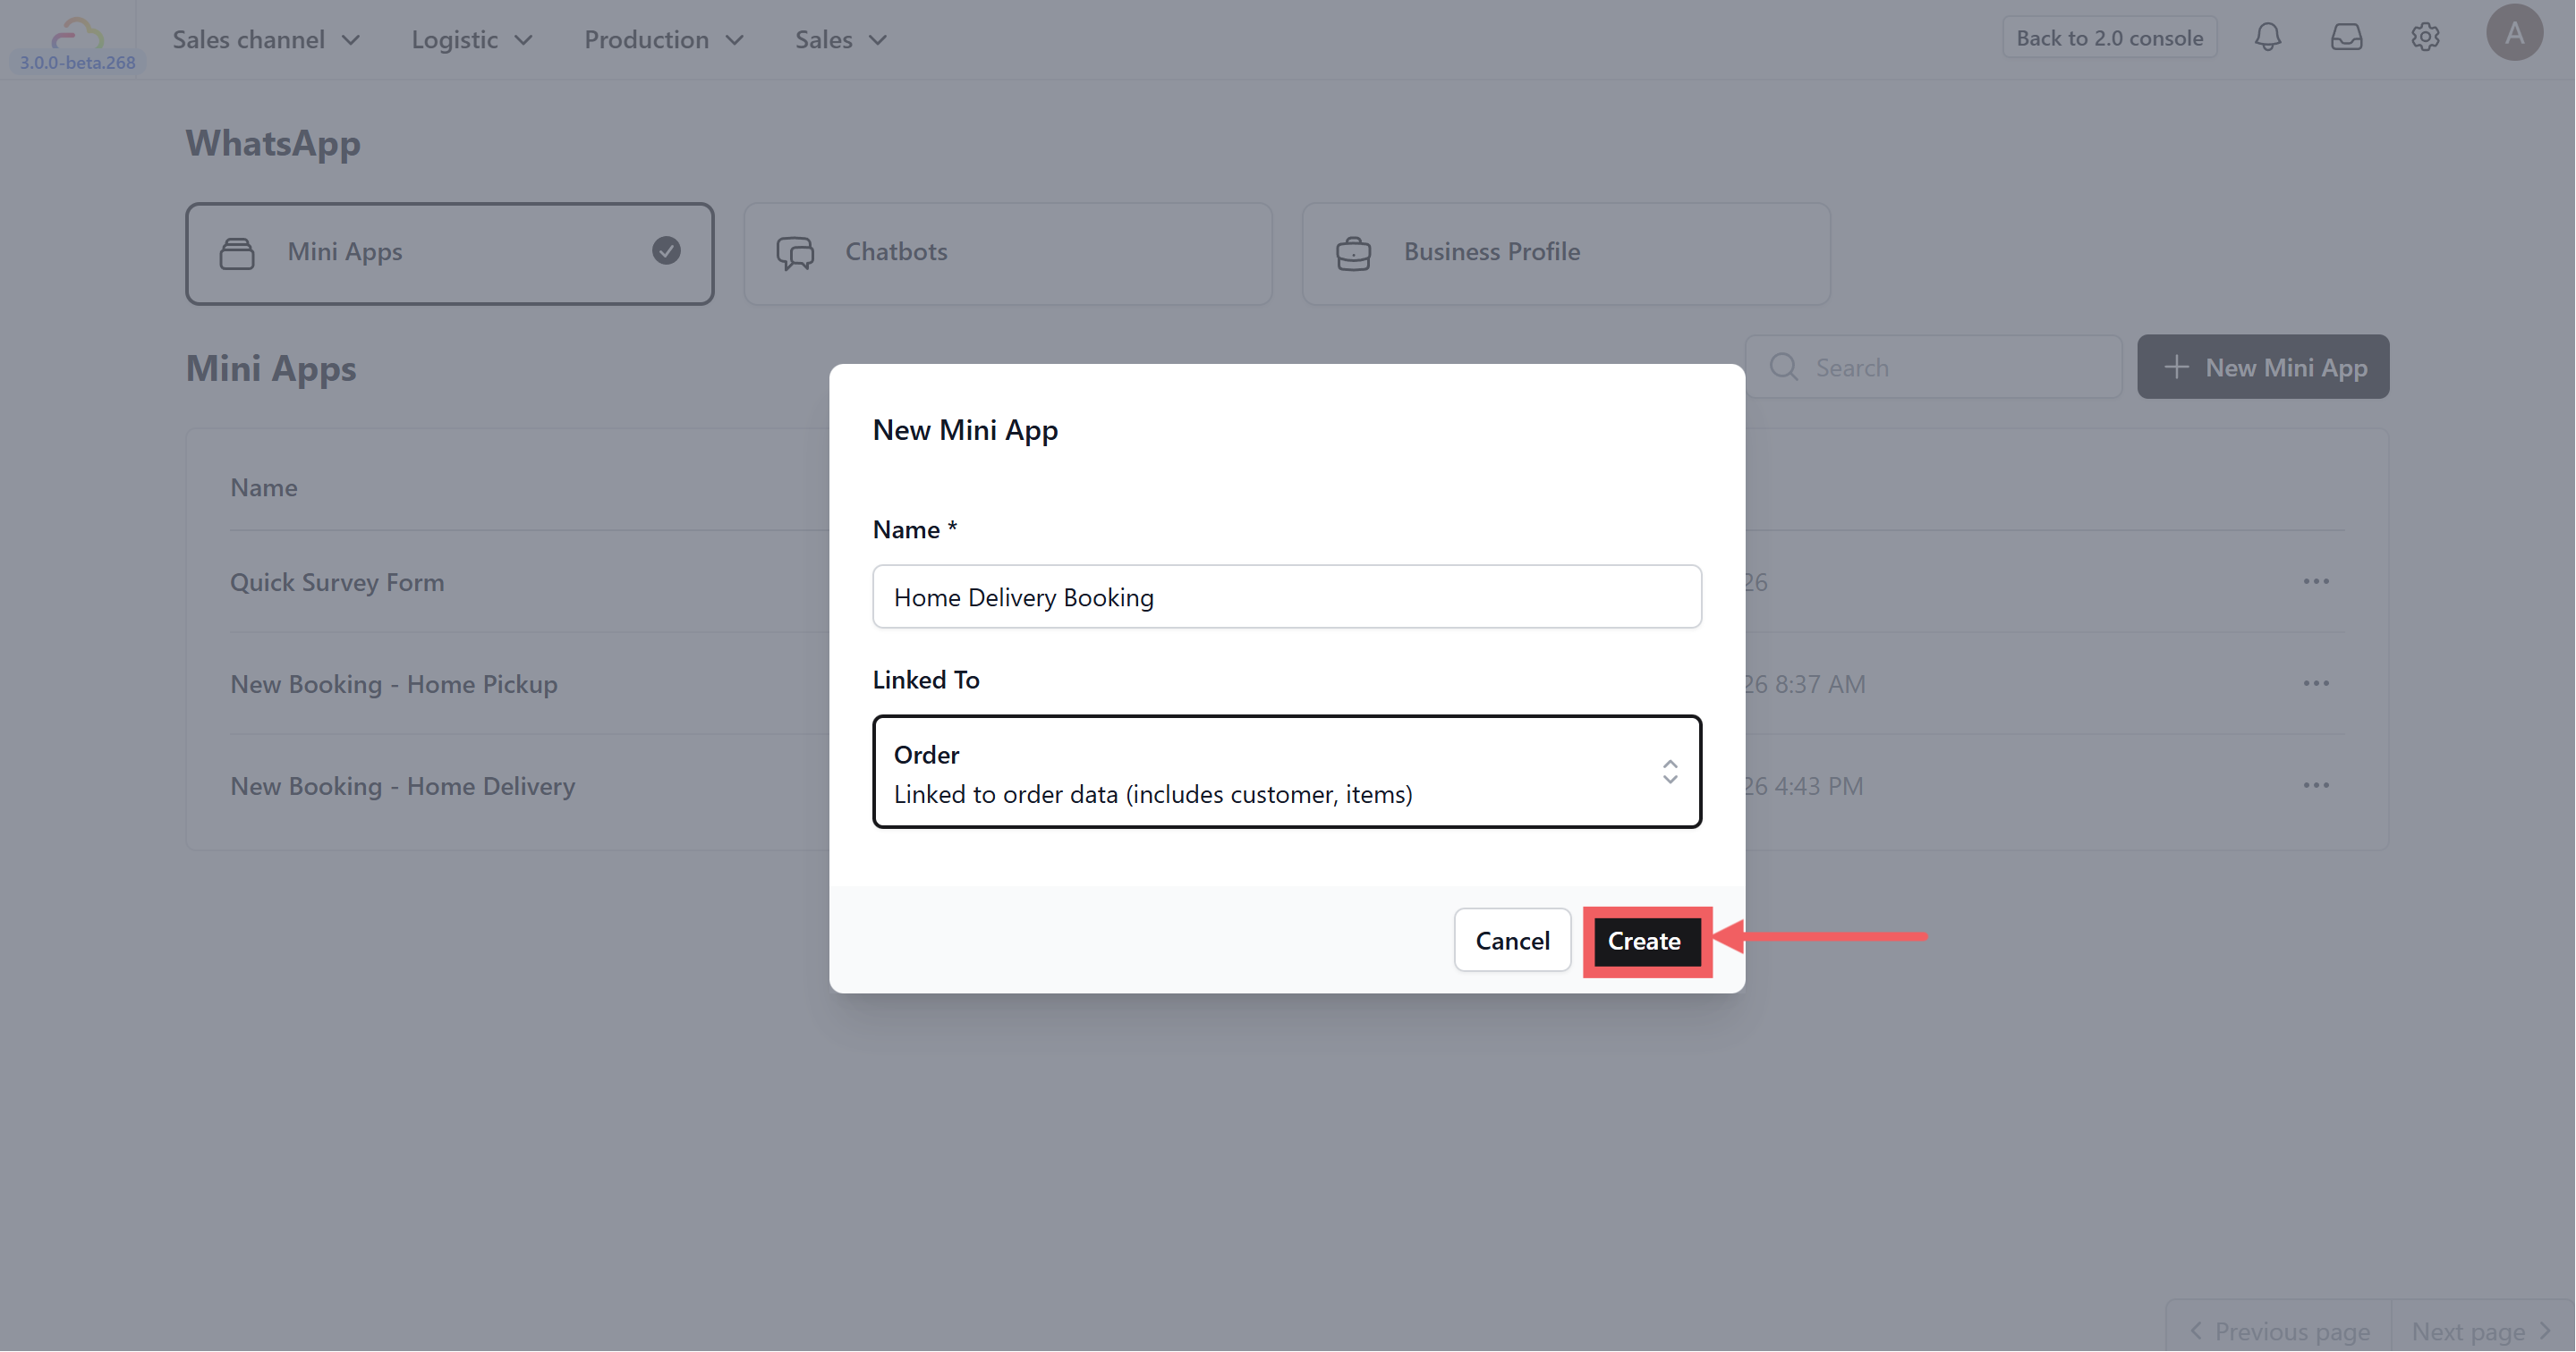Image resolution: width=2576 pixels, height=1352 pixels.
Task: Click the Chatbots speech bubble icon
Action: point(795,253)
